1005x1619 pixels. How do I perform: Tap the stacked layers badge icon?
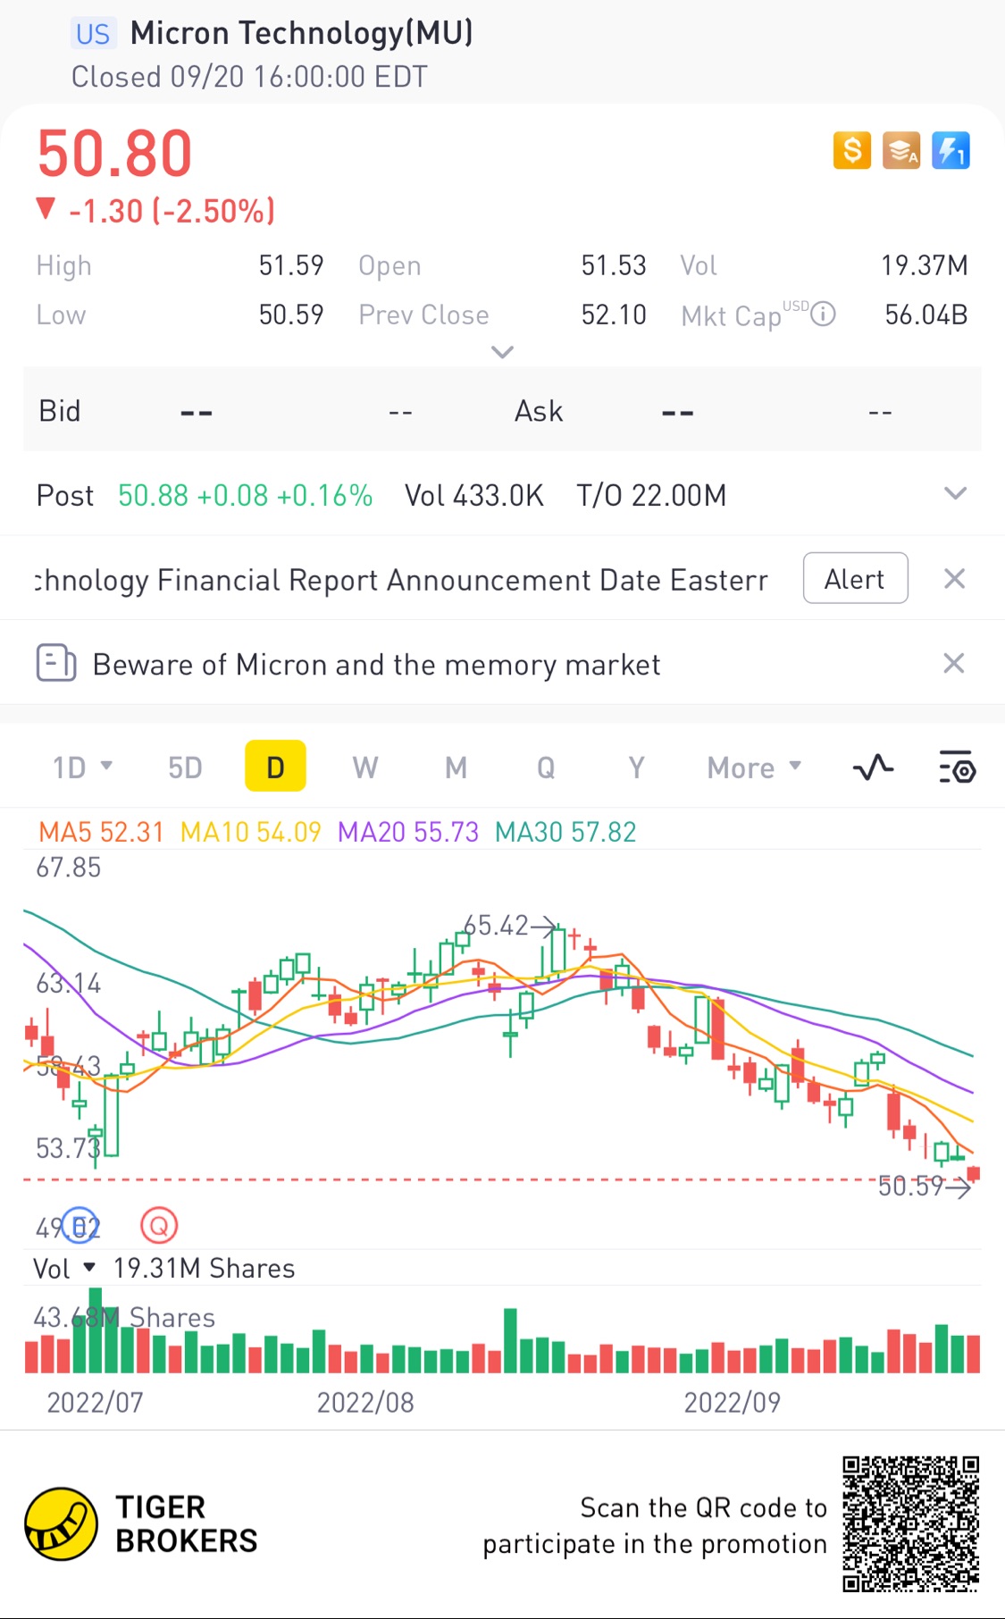pos(900,150)
